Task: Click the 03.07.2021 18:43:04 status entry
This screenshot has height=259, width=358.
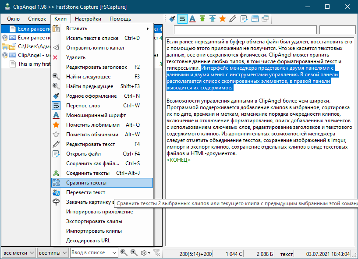Action: click(328, 254)
